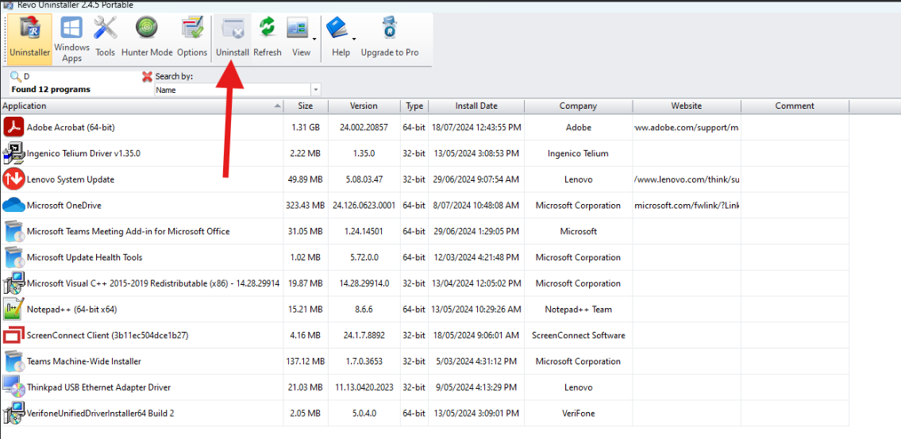Clear search with the red X
This screenshot has height=439, width=901.
tap(147, 76)
